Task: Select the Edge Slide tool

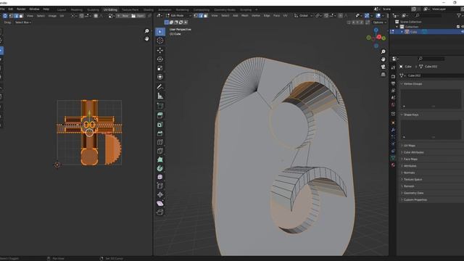Action: (160, 186)
